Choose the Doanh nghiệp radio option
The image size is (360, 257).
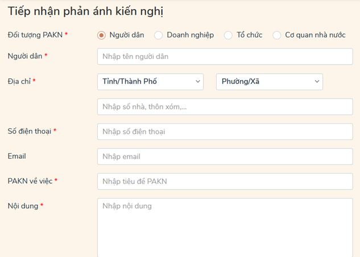tap(159, 35)
